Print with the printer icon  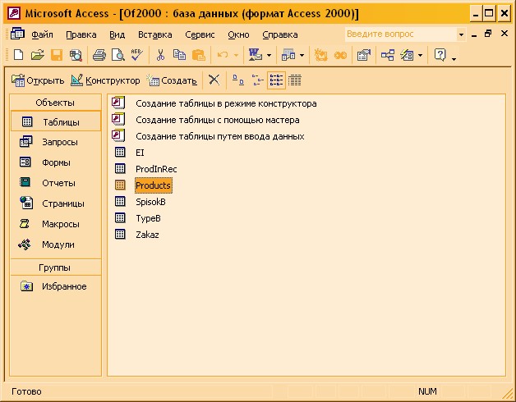pos(99,55)
